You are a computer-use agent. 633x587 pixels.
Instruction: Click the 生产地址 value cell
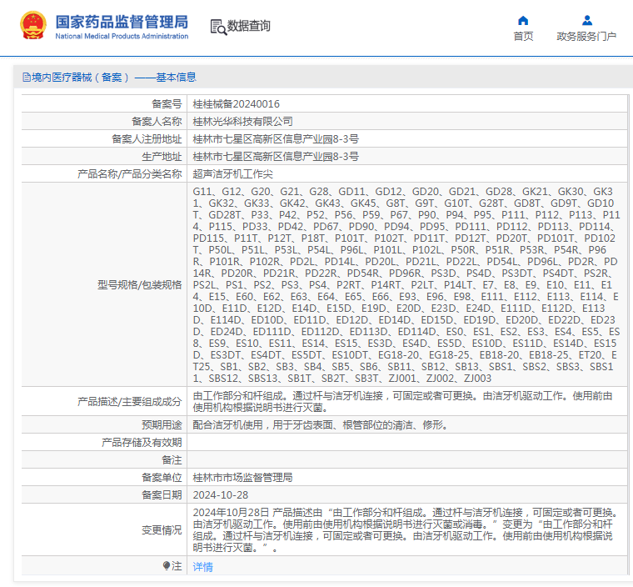(407, 156)
